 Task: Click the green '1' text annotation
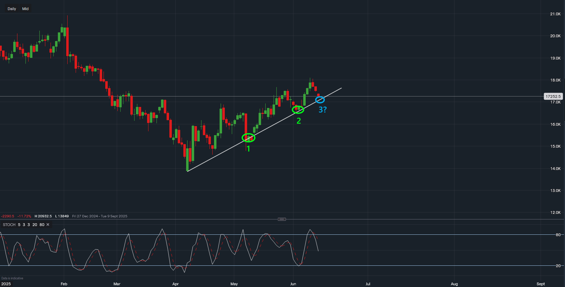(x=249, y=149)
